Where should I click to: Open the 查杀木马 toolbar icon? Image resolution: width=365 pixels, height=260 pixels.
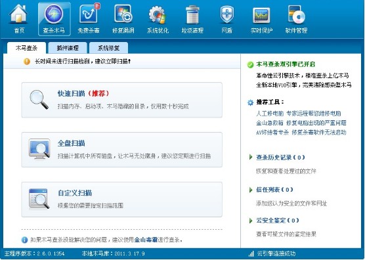[54, 19]
